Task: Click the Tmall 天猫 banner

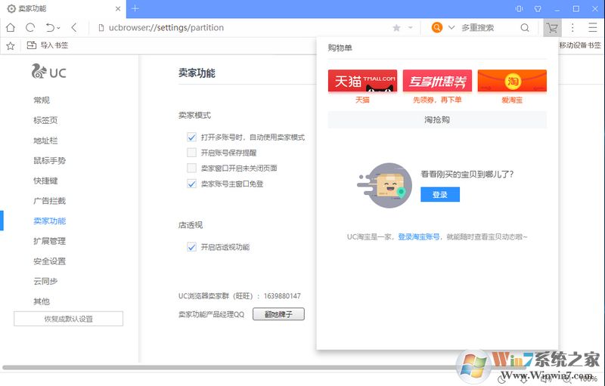Action: (x=362, y=81)
